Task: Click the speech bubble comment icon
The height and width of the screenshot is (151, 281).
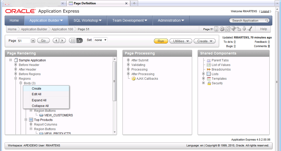Action: point(233,29)
